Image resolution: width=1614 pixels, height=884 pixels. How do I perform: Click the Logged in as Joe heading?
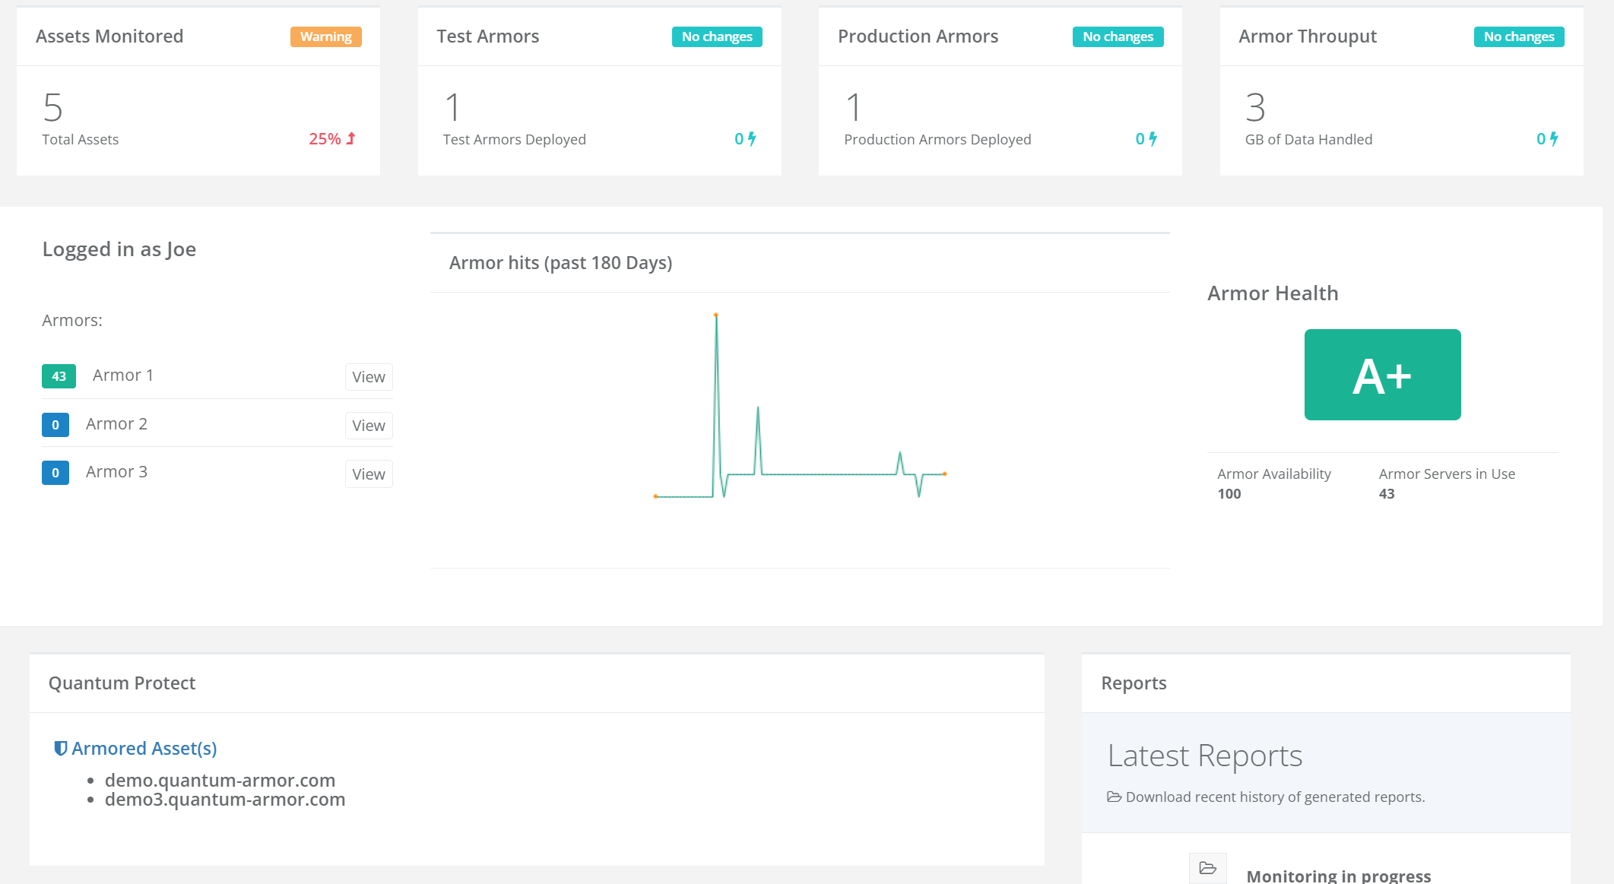click(119, 249)
